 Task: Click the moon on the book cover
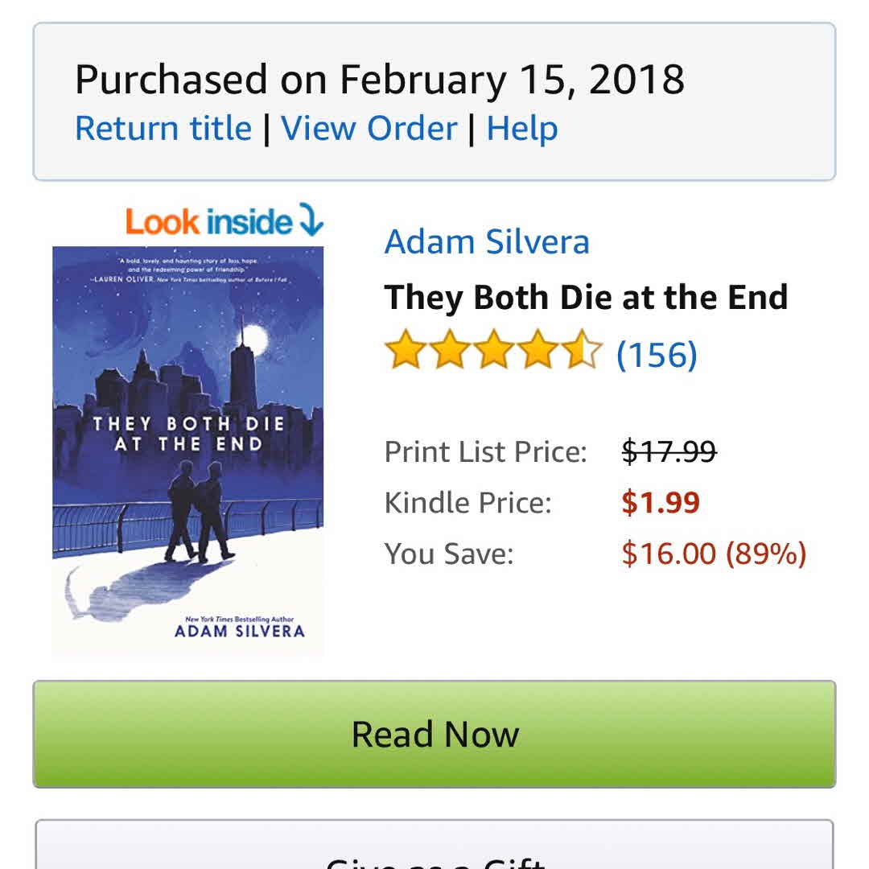pyautogui.click(x=254, y=339)
